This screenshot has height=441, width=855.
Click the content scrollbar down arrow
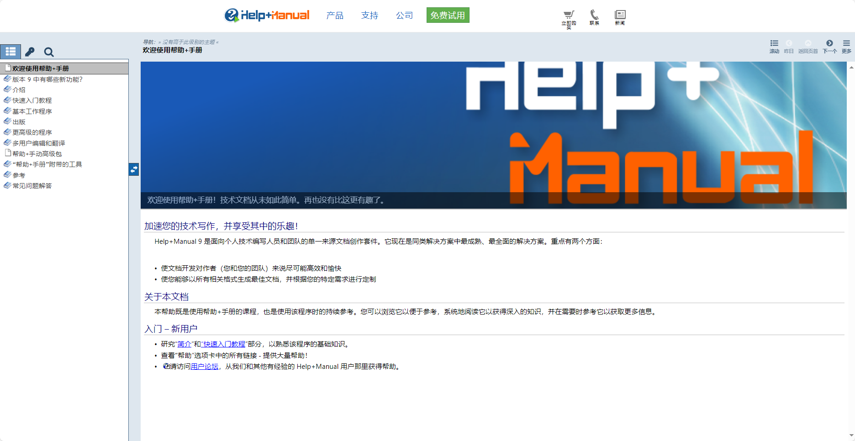click(851, 436)
